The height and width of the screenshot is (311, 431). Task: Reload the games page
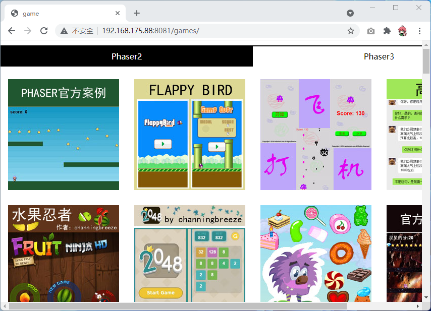[44, 31]
